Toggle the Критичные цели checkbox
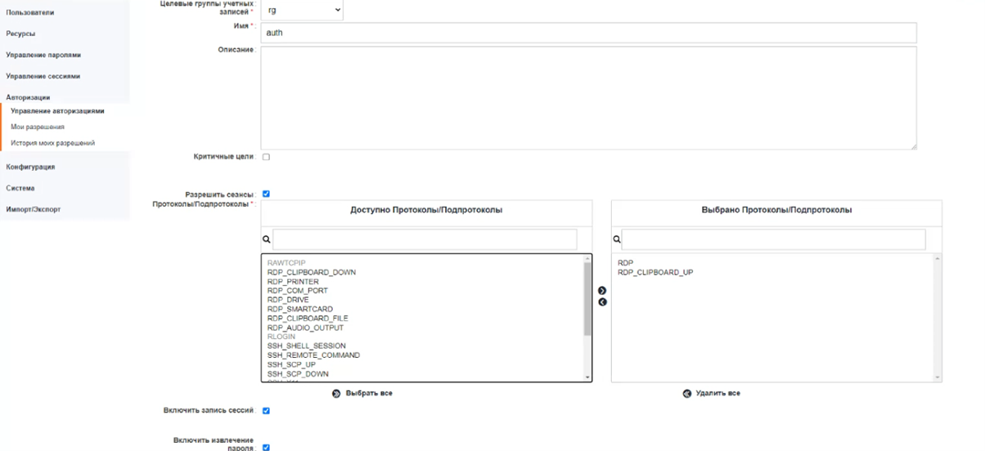 tap(266, 157)
